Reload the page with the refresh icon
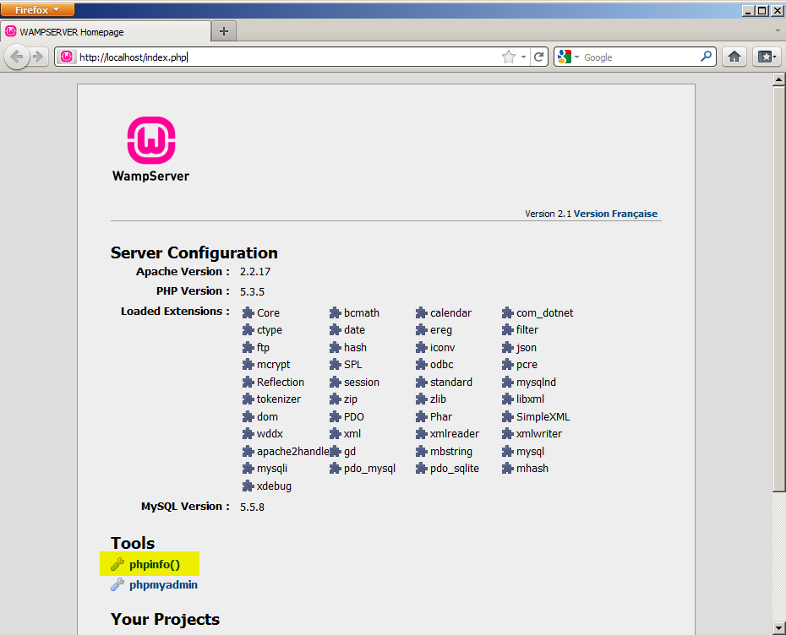The width and height of the screenshot is (786, 635). 539,57
